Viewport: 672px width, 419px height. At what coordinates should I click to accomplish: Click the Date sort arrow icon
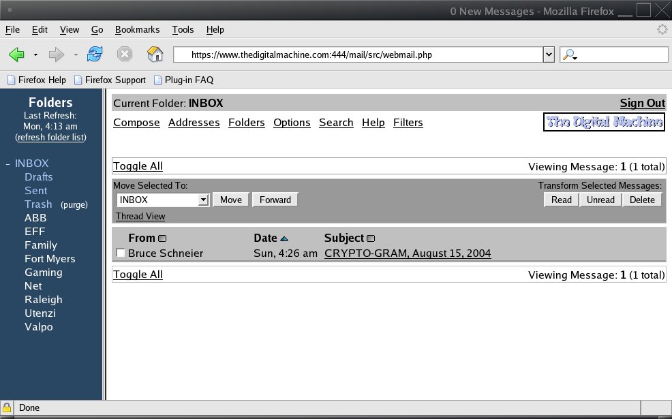(284, 238)
